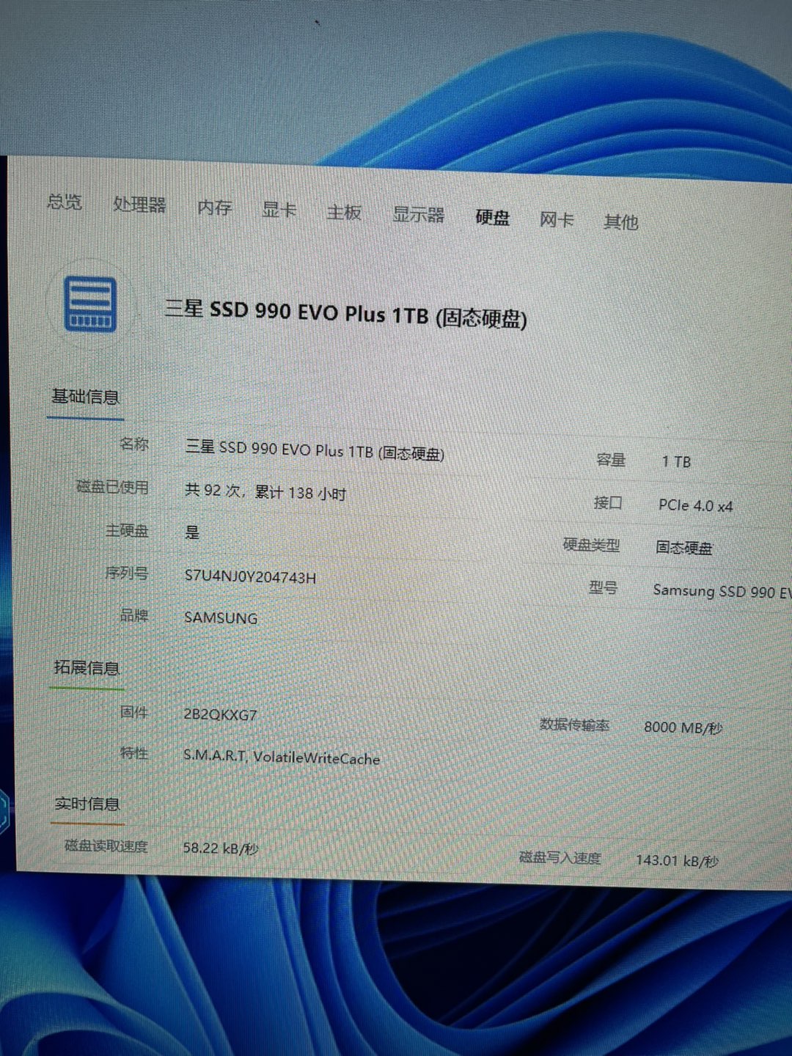This screenshot has height=1056, width=792.
Task: Switch to the 显示器 tab
Action: 418,215
